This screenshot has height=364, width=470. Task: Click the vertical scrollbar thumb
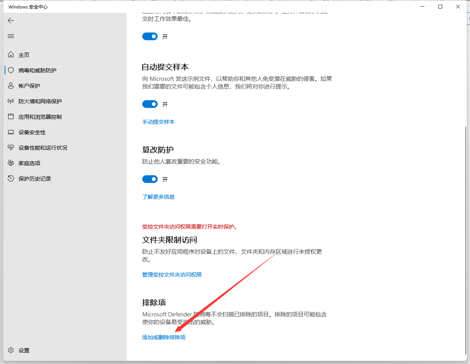[465, 240]
